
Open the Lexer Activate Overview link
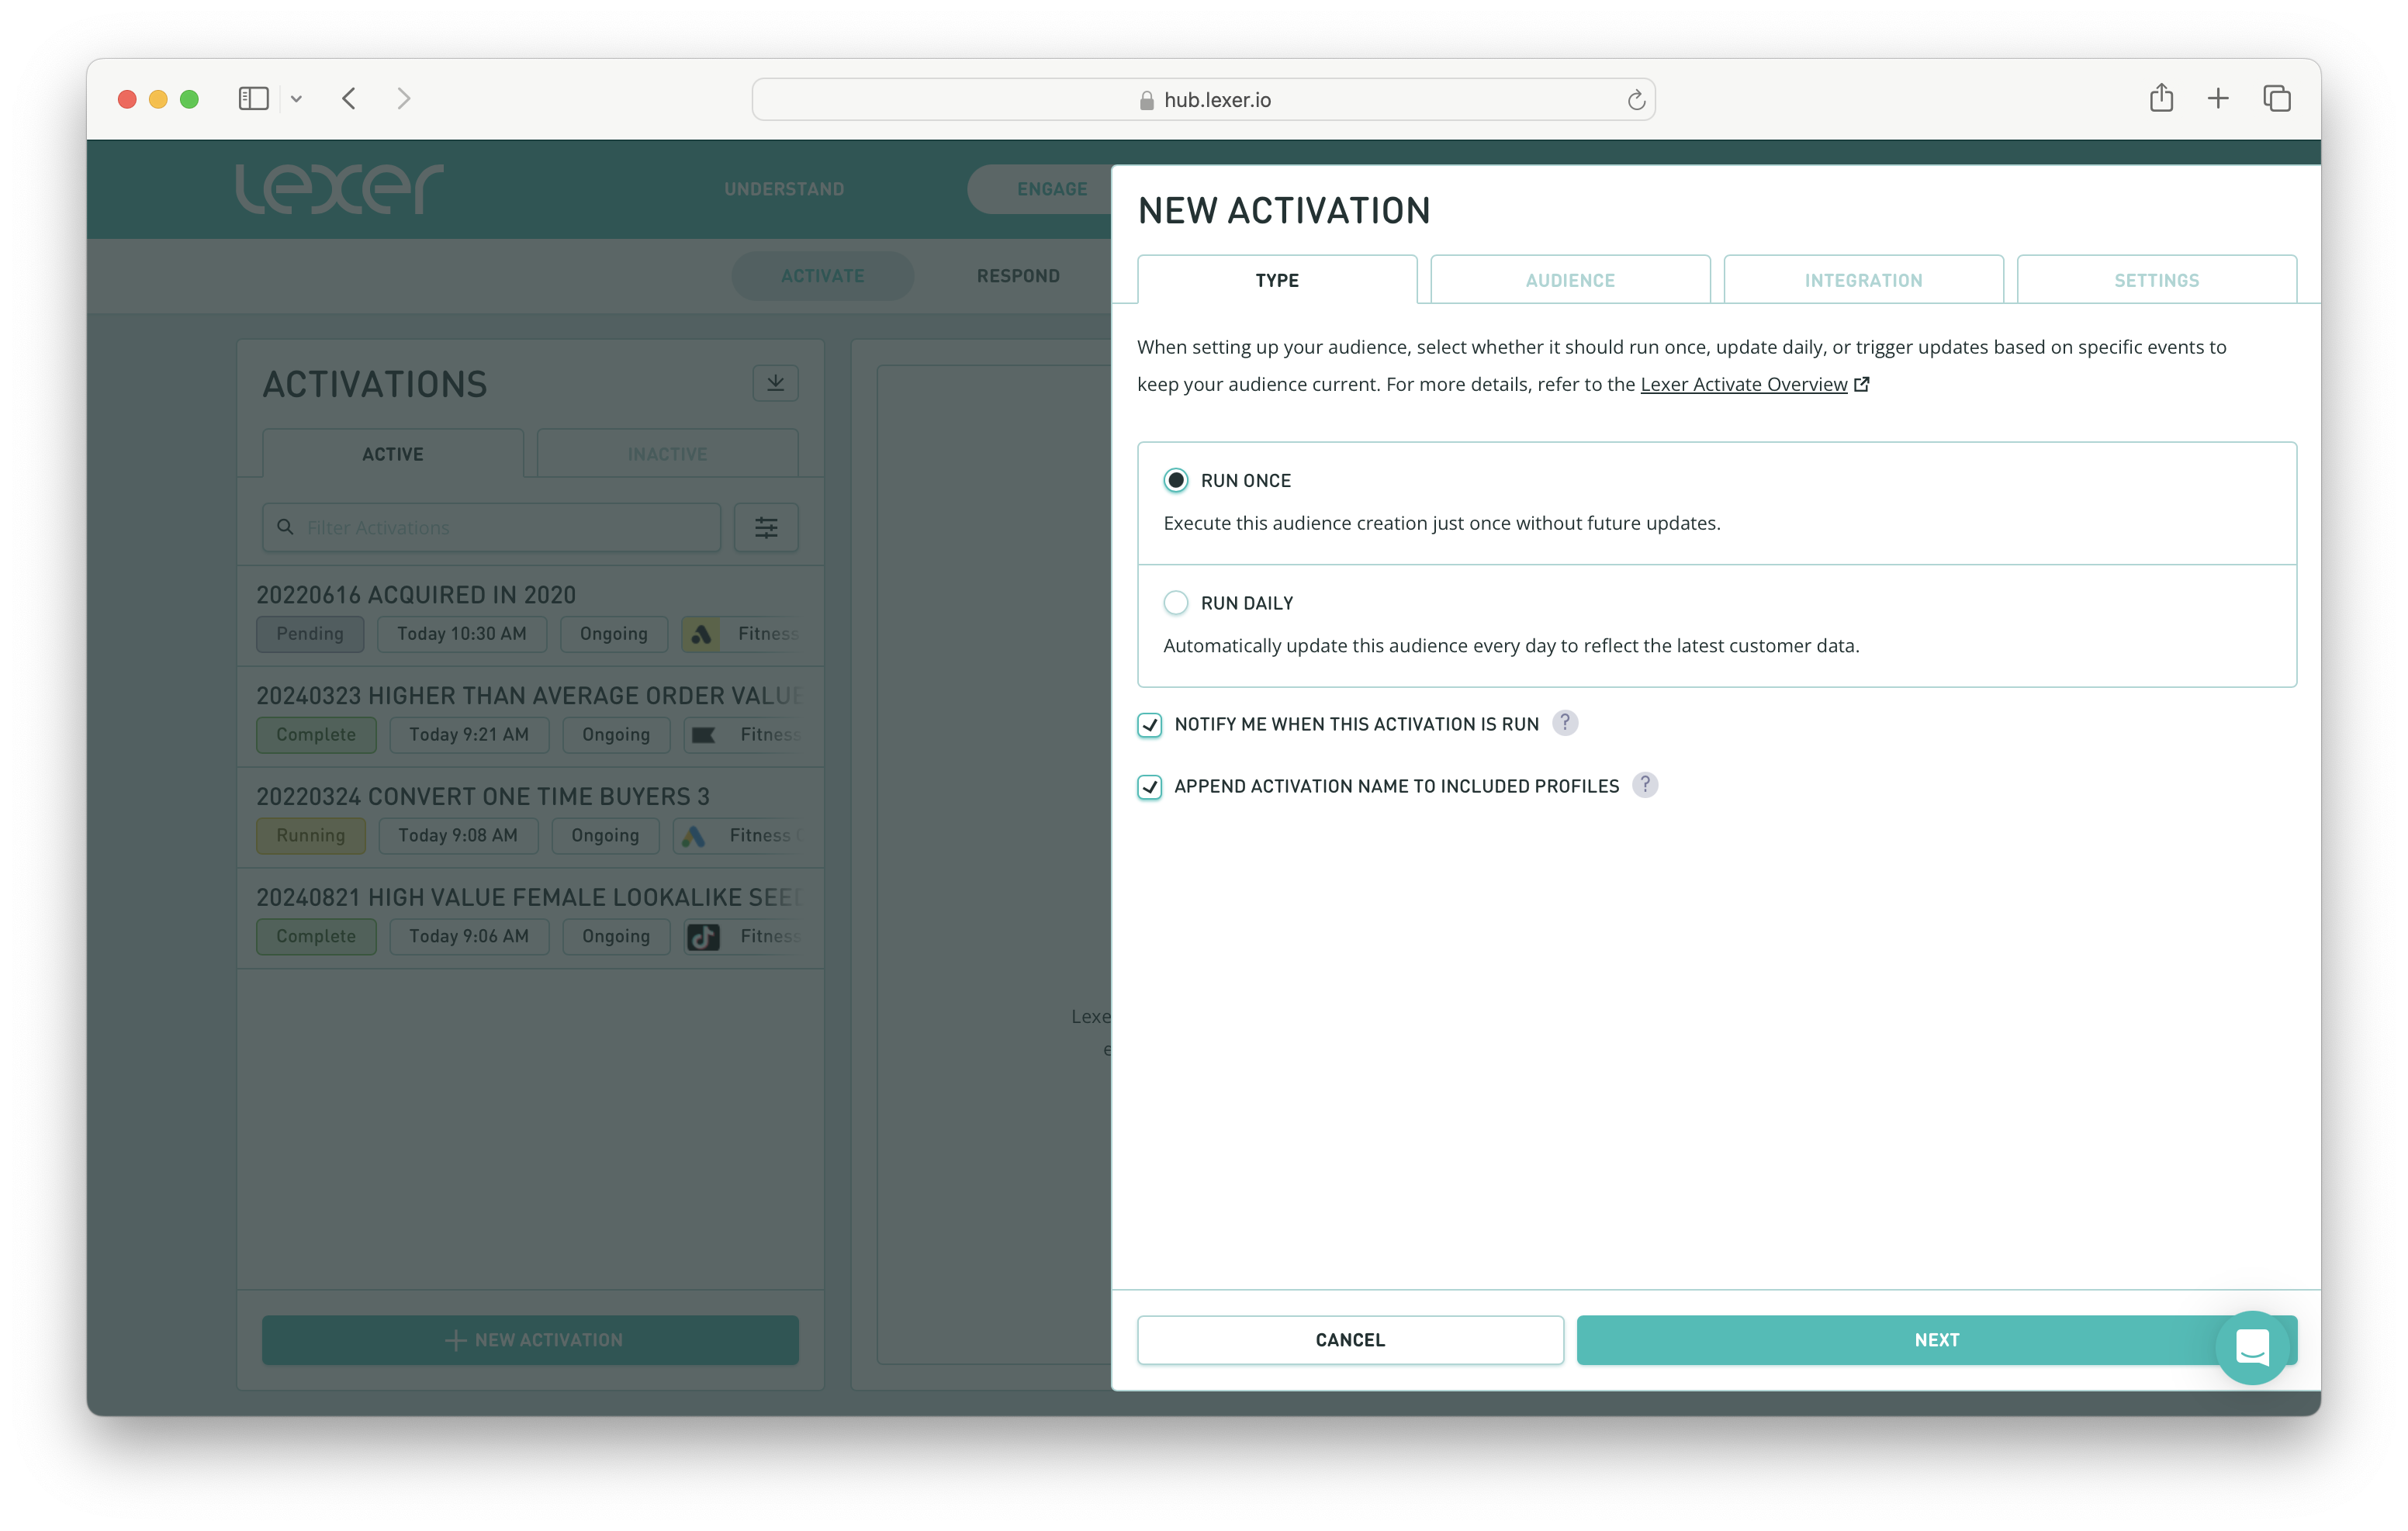click(x=1743, y=384)
